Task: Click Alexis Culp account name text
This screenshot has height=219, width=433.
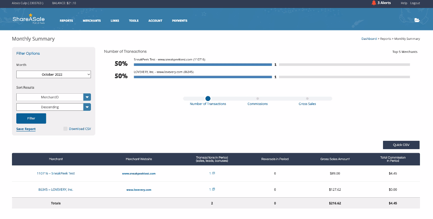Action: [27, 3]
